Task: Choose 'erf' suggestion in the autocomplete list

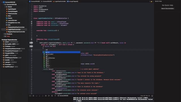Action: tap(61, 56)
